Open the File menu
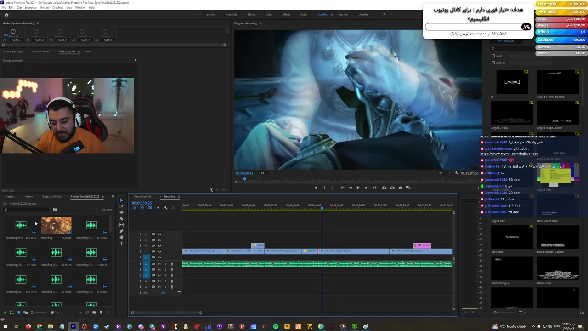This screenshot has height=331, width=588. pyautogui.click(x=4, y=7)
